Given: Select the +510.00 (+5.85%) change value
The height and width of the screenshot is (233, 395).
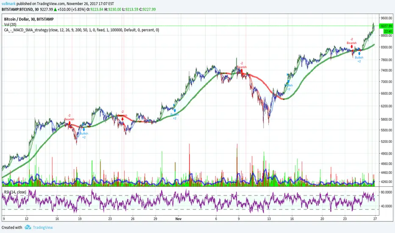Looking at the screenshot, I should [71, 9].
